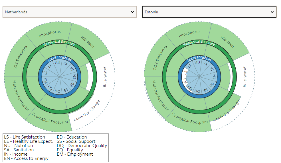Click 'NU - Nutrition' legend entry
The width and height of the screenshot is (281, 163).
[x=19, y=146]
